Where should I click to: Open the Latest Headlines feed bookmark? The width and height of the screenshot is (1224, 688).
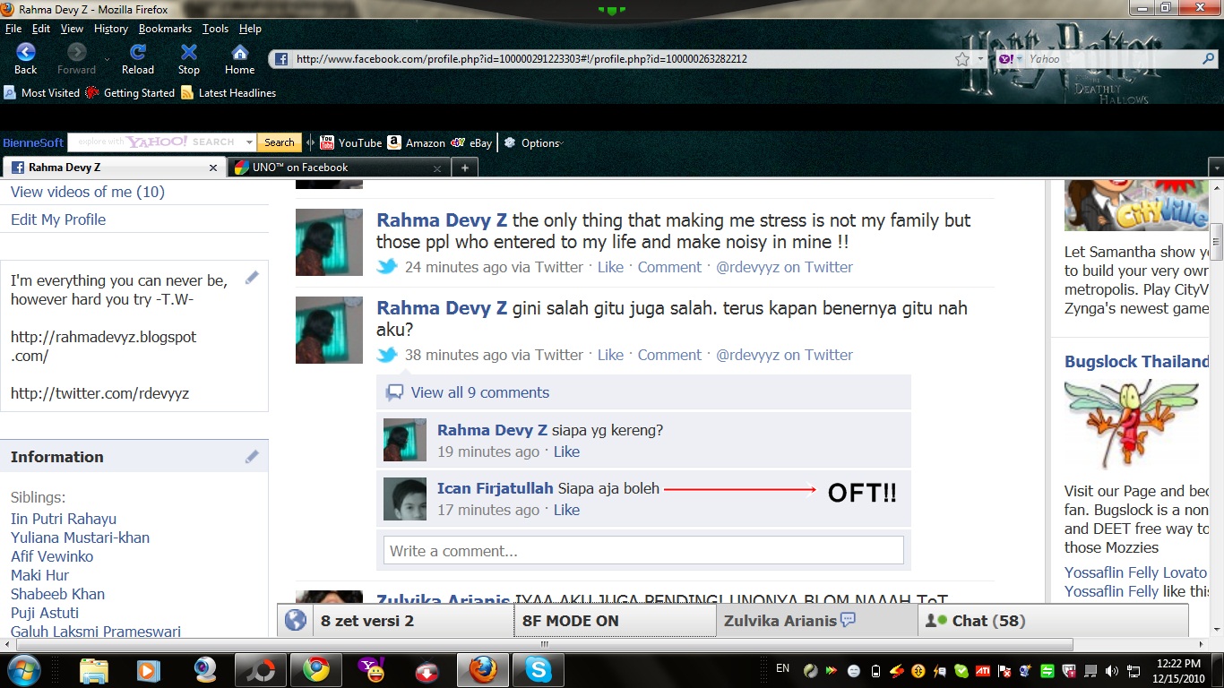pos(228,92)
